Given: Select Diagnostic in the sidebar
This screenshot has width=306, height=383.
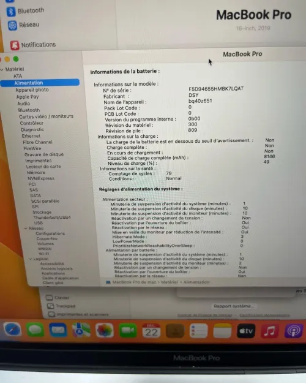Looking at the screenshot, I should coord(32,130).
